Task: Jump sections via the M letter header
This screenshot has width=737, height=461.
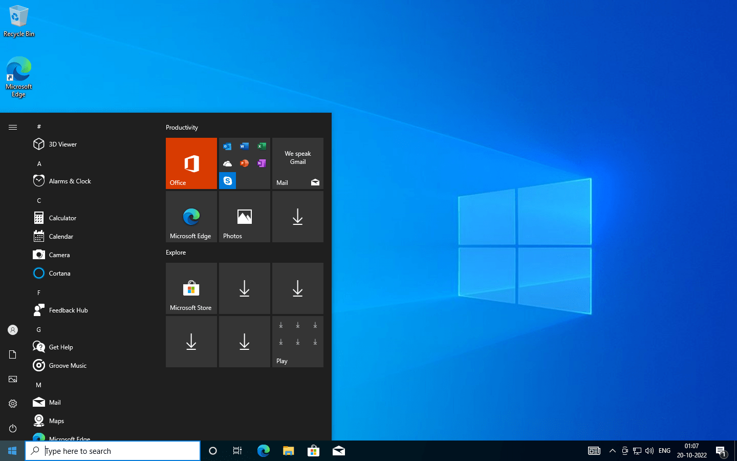Action: (38, 385)
